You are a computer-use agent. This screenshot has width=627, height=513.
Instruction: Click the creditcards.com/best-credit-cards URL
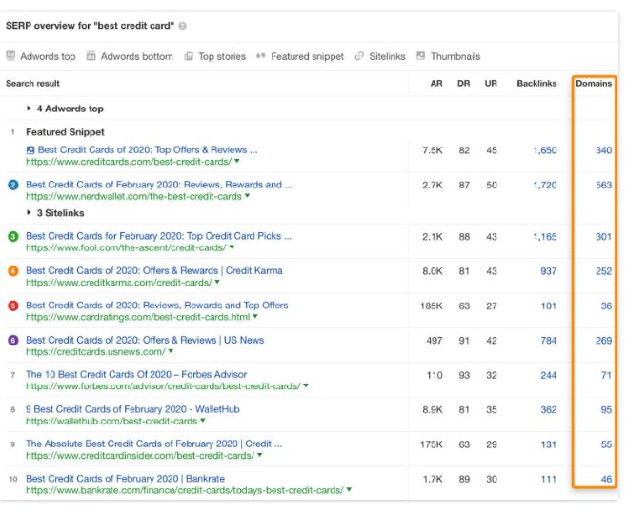point(129,162)
